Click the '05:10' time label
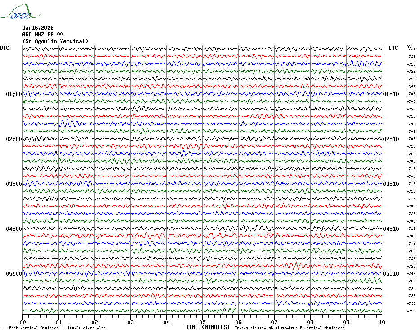 [391, 274]
